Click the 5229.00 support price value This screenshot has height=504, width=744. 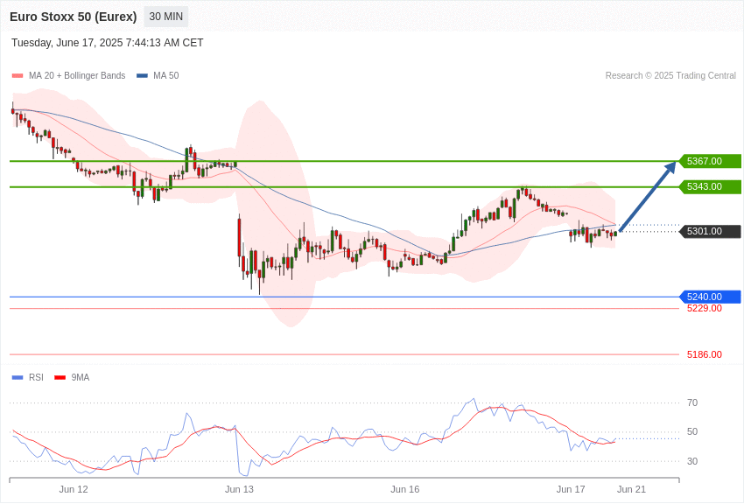704,308
